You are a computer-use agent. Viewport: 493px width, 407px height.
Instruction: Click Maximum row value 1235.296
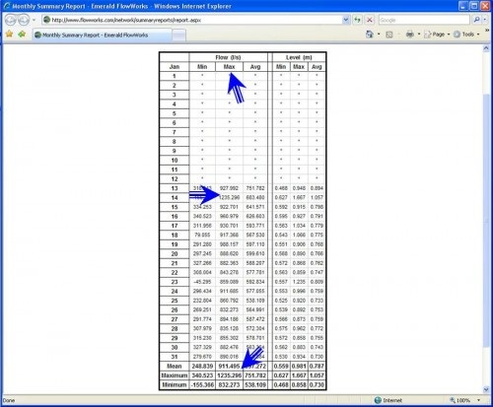point(229,375)
